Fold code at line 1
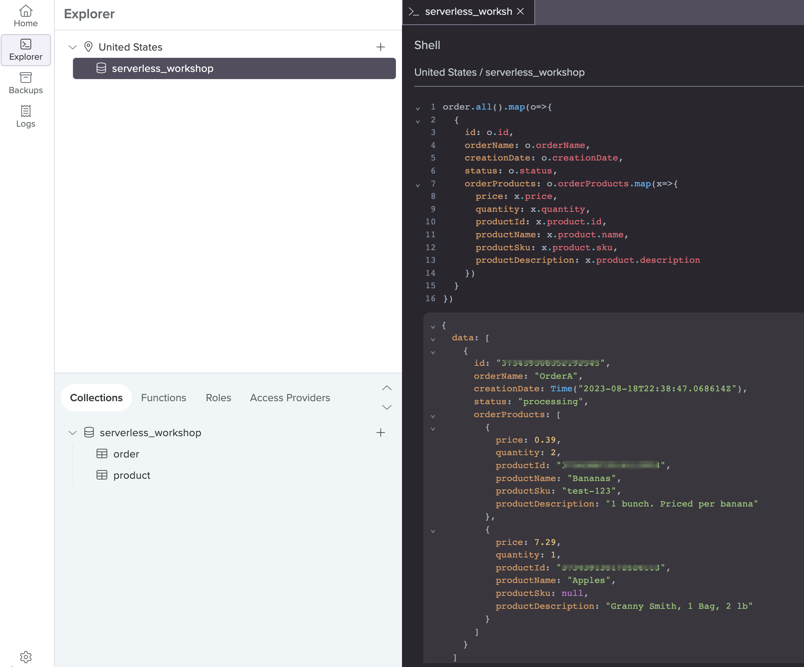Viewport: 804px width, 667px height. pos(418,109)
